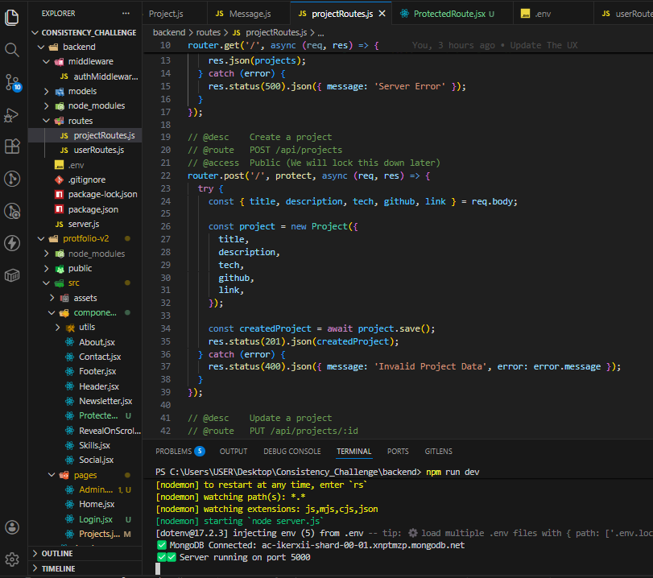Open Header.jsx component
This screenshot has width=653, height=578.
coord(85,386)
